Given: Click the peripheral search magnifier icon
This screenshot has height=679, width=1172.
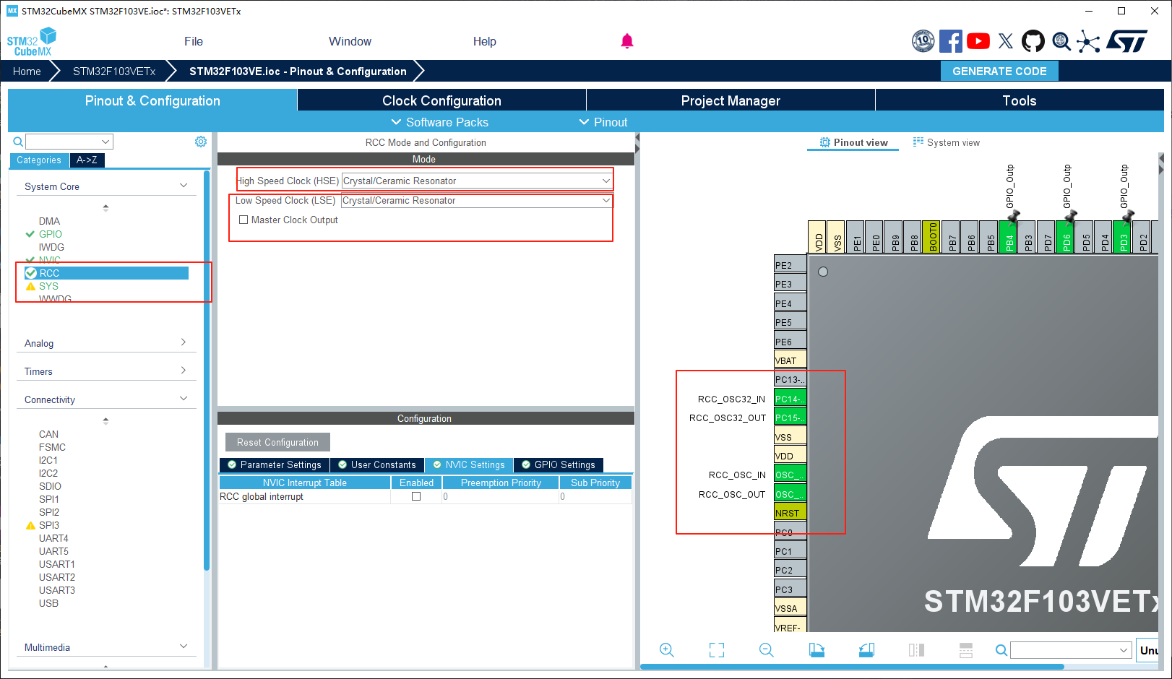Looking at the screenshot, I should tap(18, 142).
